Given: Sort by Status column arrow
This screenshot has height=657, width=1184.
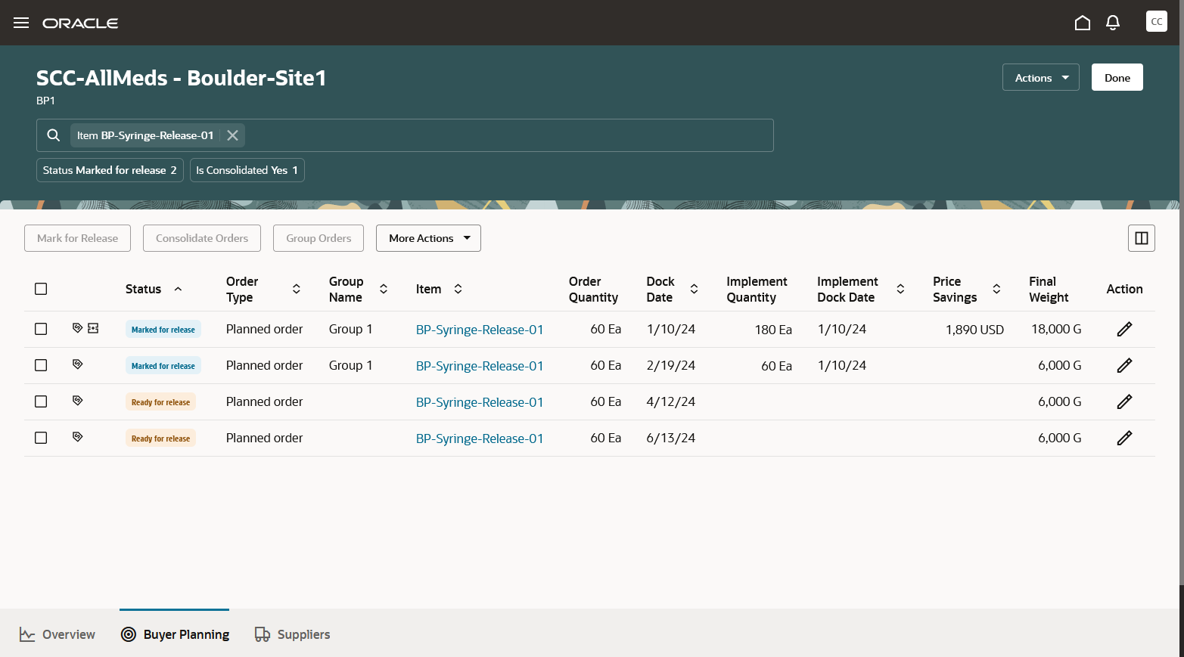Looking at the screenshot, I should [179, 289].
